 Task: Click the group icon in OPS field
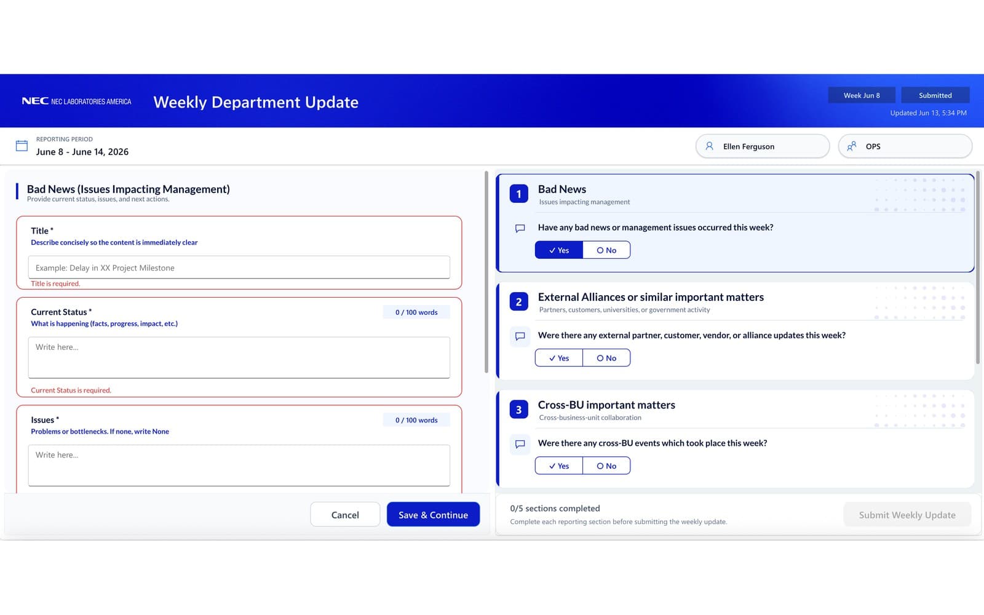coord(852,146)
